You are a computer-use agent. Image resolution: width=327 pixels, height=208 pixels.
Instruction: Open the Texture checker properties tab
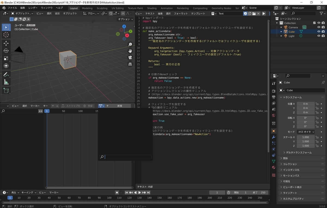(274, 175)
